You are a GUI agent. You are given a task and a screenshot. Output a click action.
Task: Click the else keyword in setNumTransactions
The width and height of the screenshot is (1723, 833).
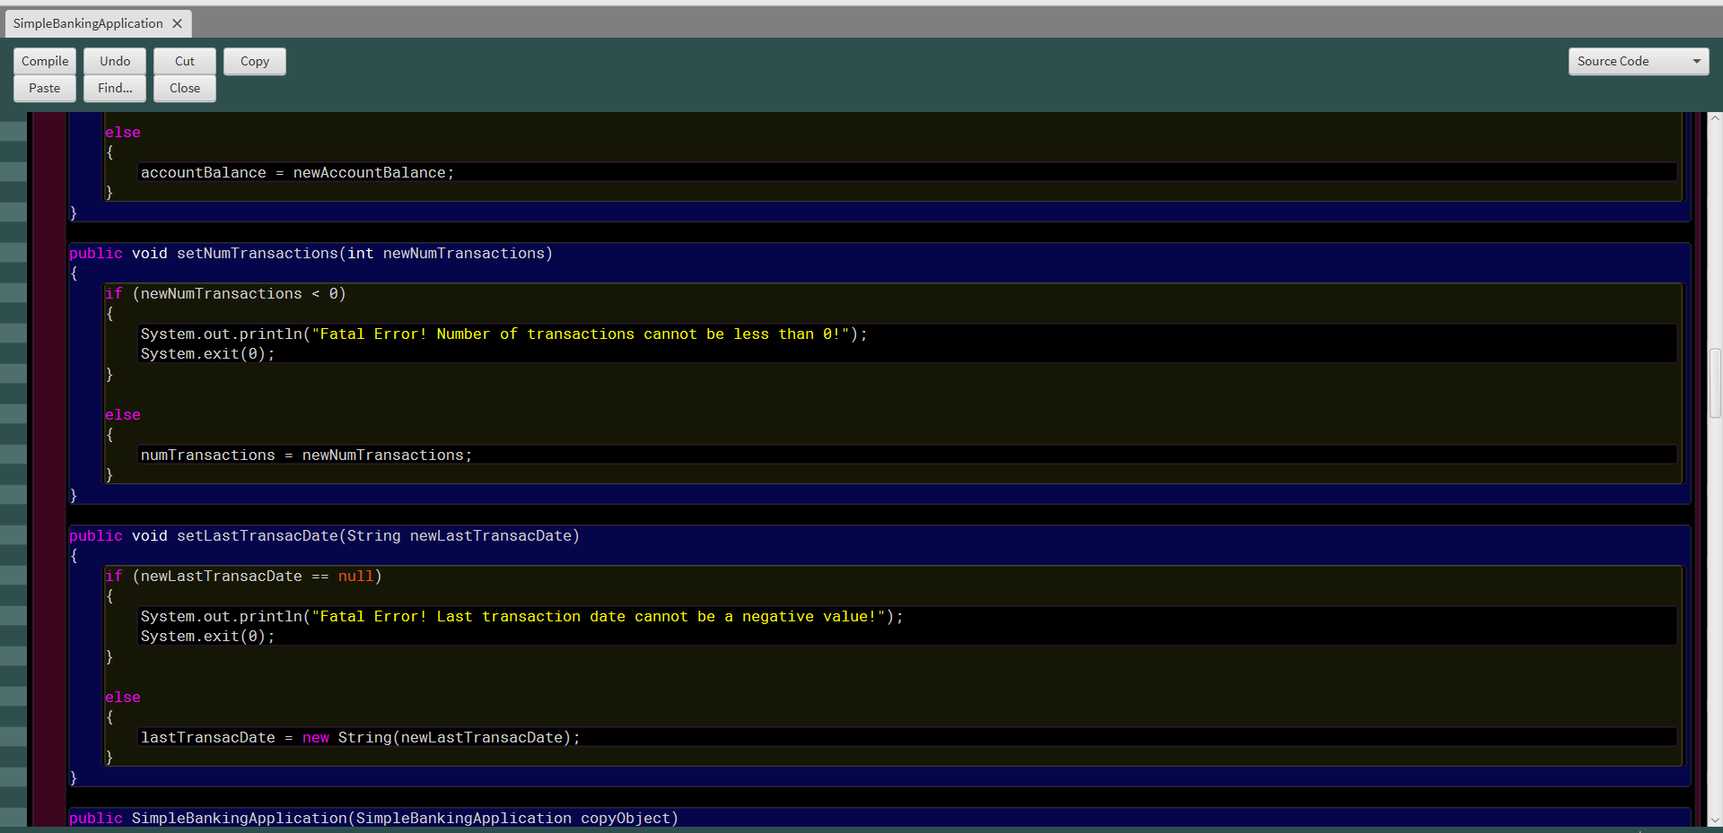pos(122,414)
